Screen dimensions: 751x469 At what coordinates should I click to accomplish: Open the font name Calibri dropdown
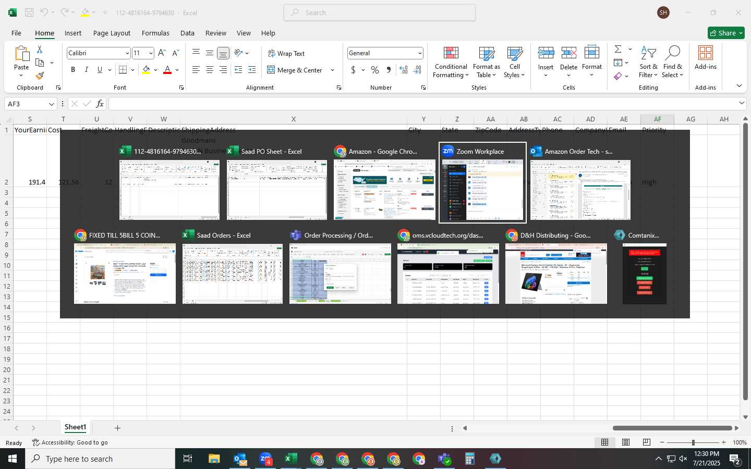click(x=127, y=53)
